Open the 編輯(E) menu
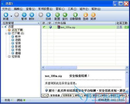 click(x=18, y=9)
